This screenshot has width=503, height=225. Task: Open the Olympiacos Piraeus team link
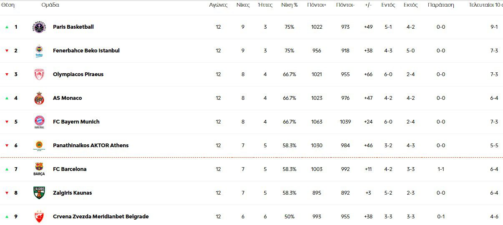pos(78,74)
